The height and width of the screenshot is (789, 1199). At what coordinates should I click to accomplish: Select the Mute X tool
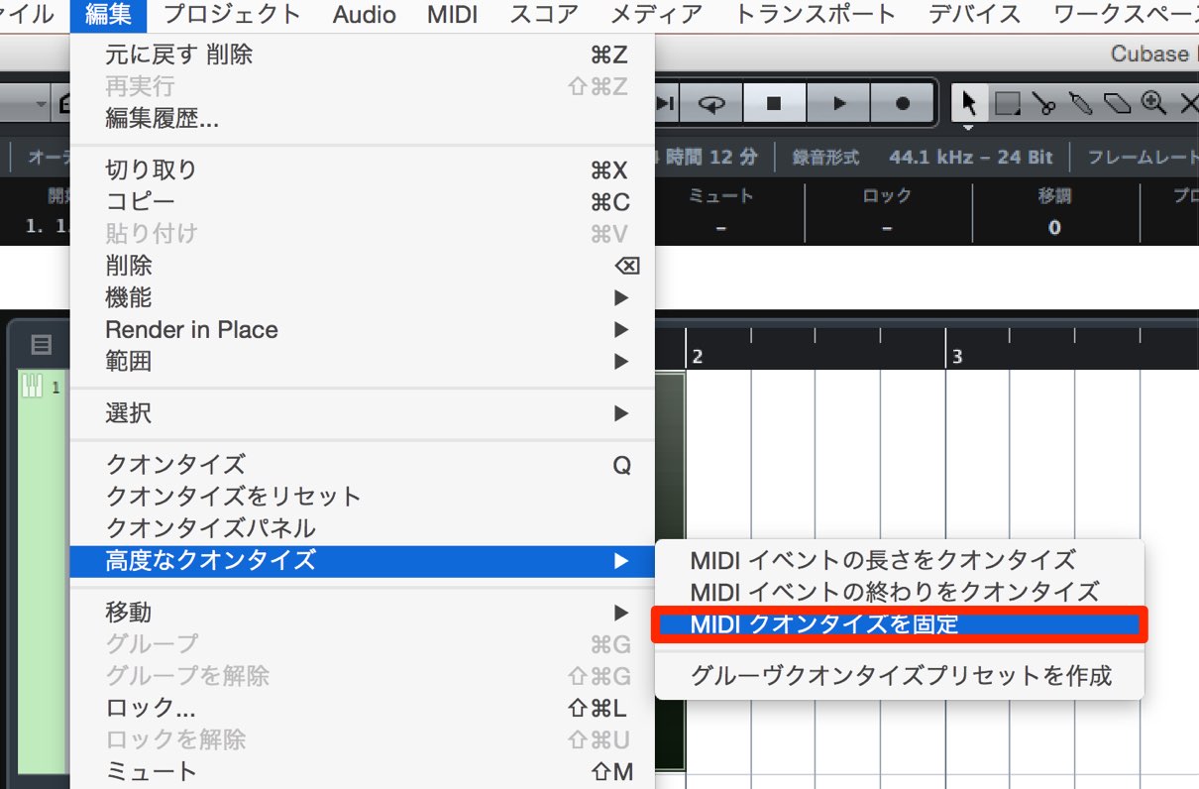pos(1188,103)
